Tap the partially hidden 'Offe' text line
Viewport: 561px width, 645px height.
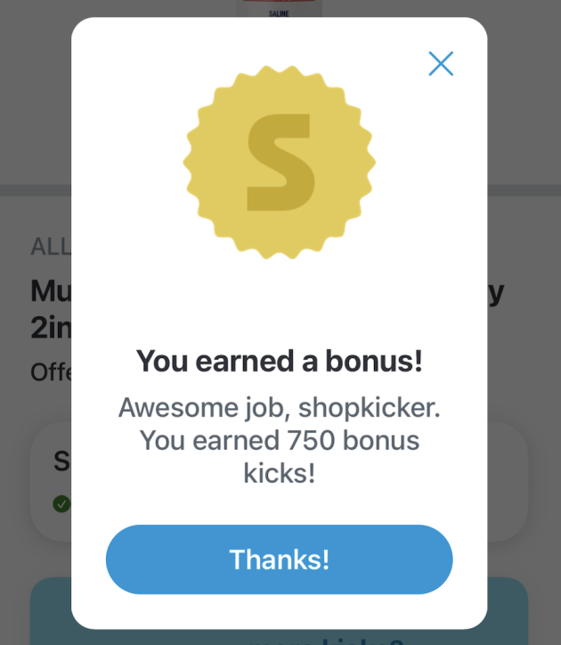point(50,371)
